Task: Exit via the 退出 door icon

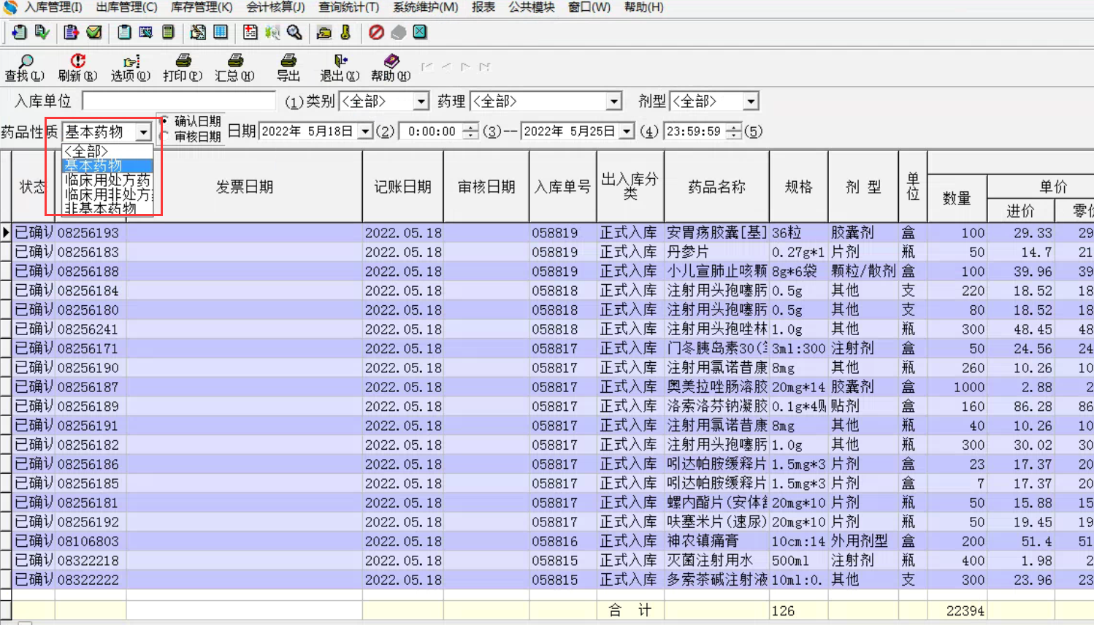Action: (x=340, y=62)
